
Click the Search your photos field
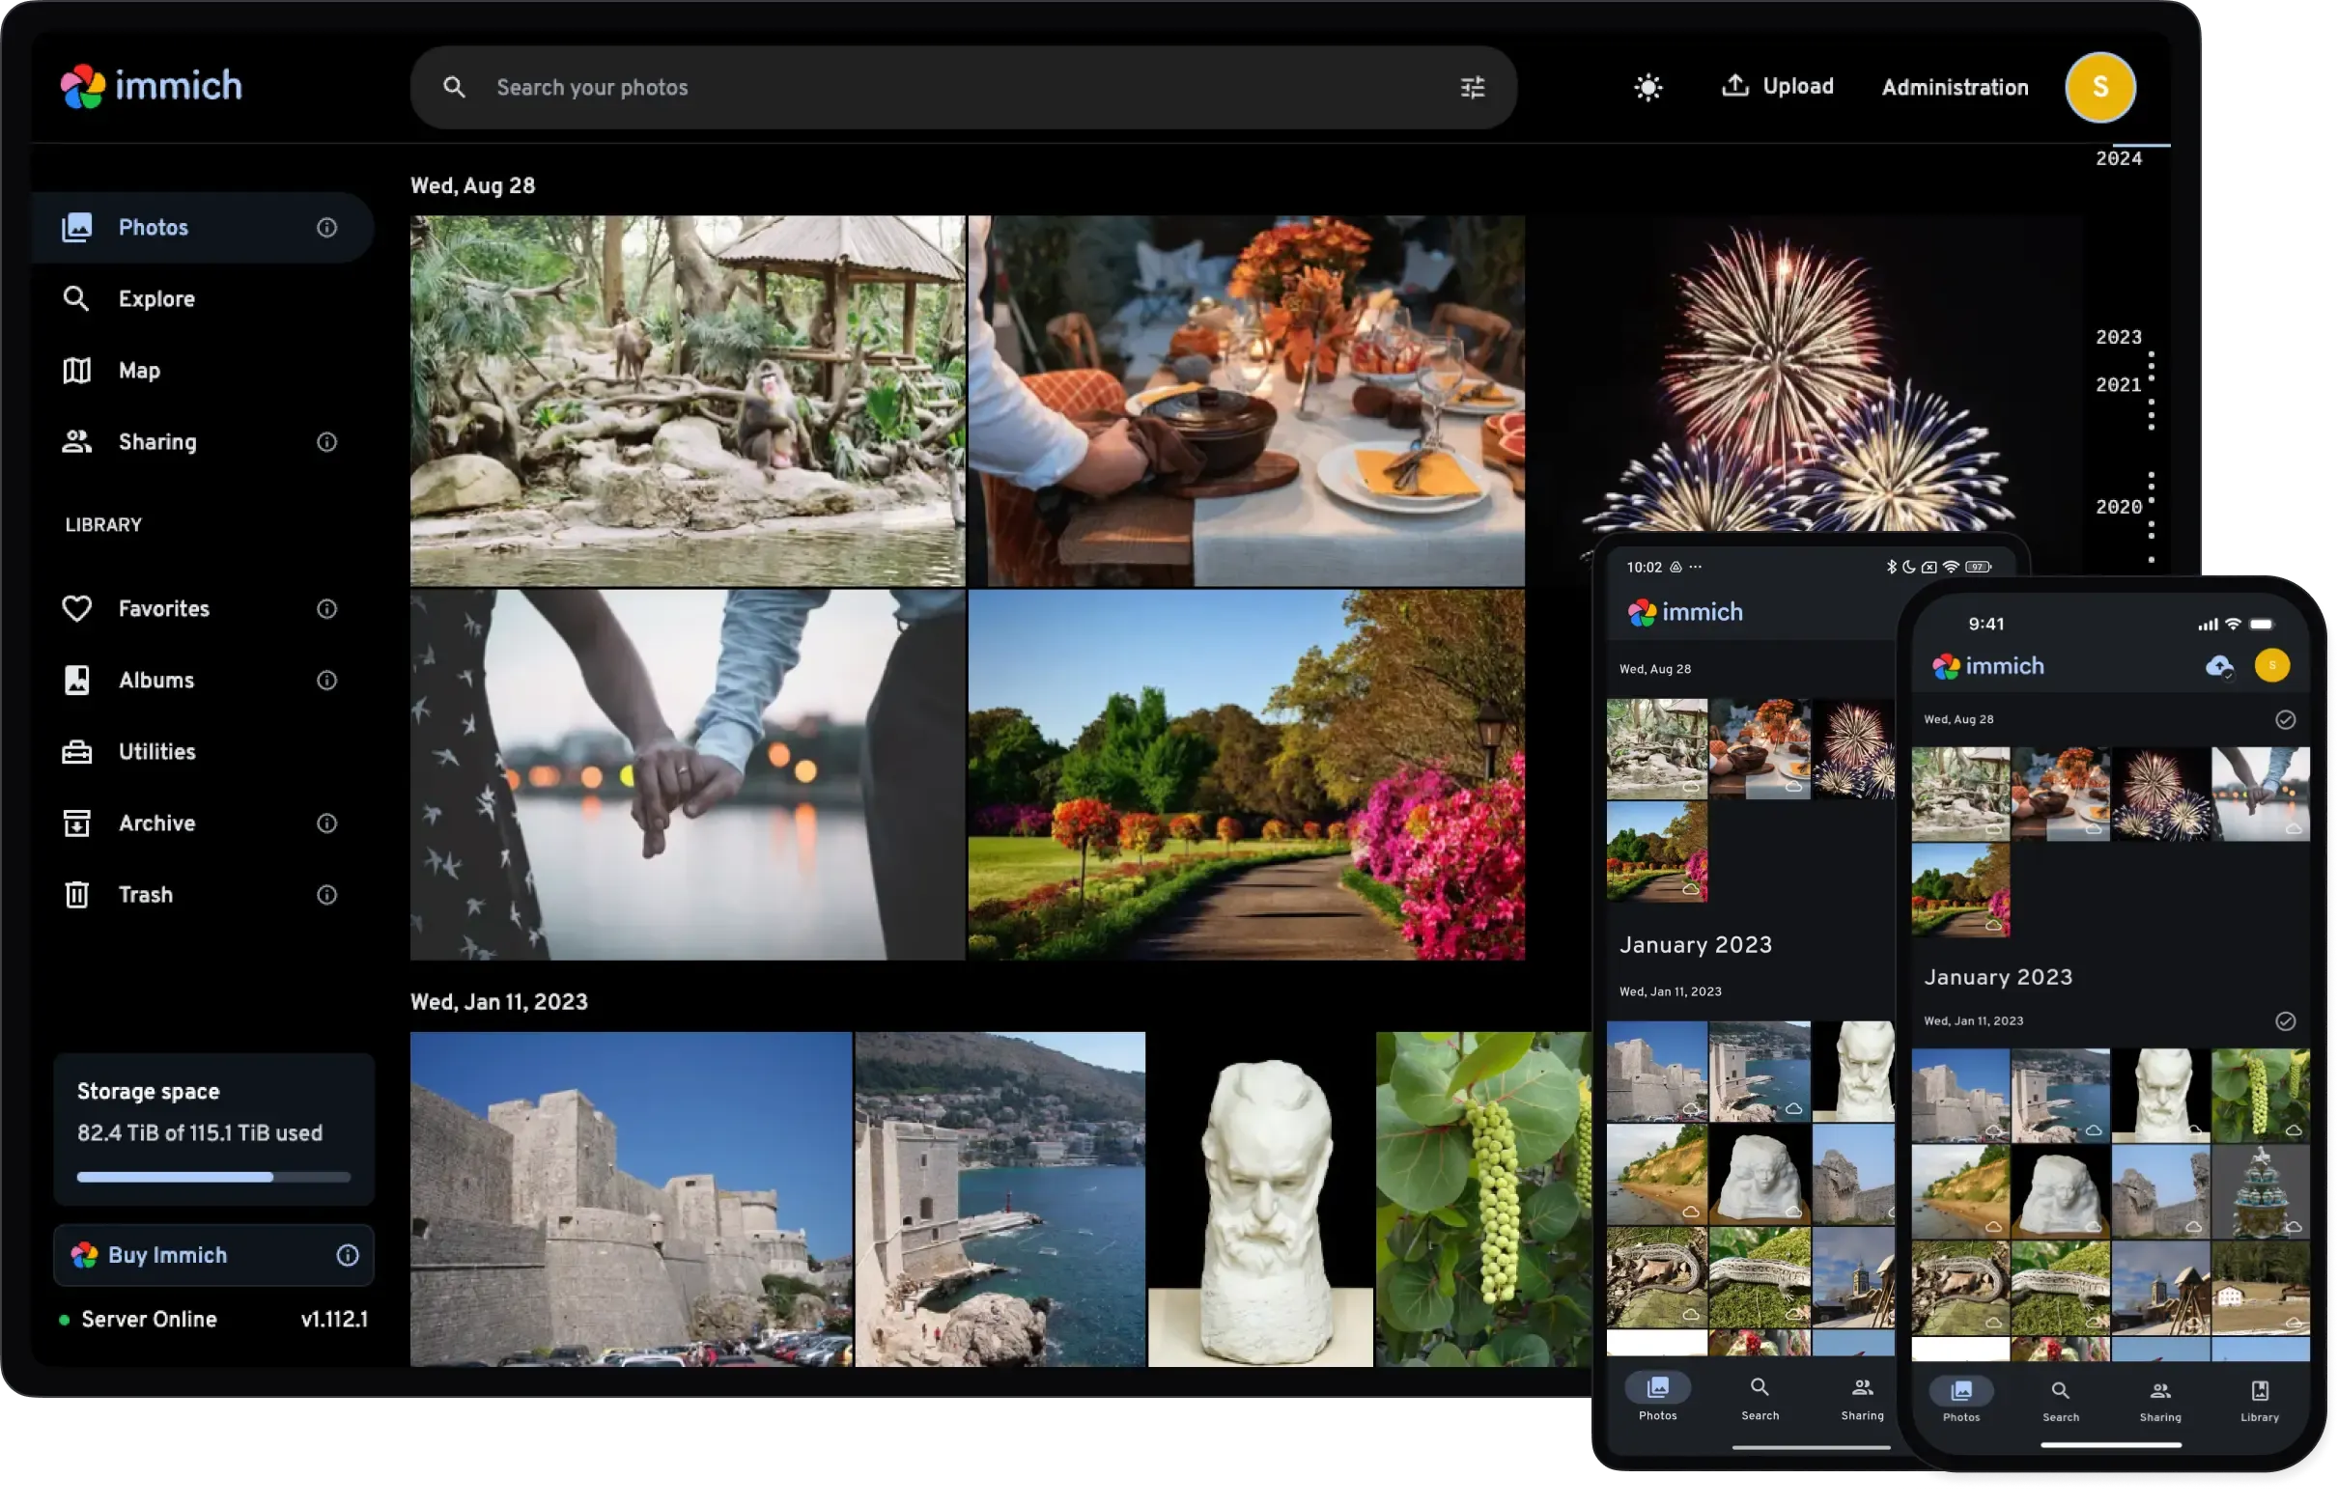tap(881, 87)
